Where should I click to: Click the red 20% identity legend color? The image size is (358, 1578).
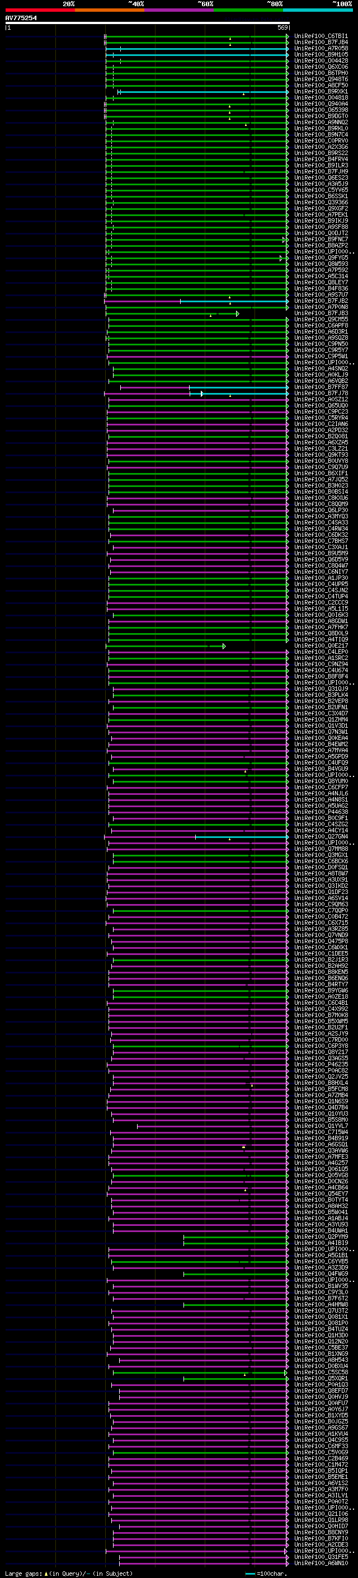[40, 10]
